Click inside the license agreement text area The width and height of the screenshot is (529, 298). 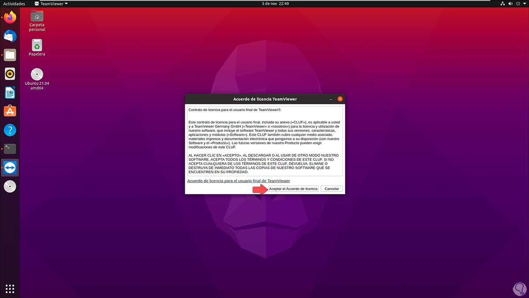pos(264,141)
